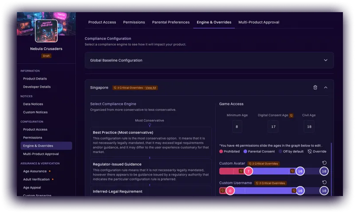Open sidebar Permissions item
The width and height of the screenshot is (355, 213).
pyautogui.click(x=32, y=138)
